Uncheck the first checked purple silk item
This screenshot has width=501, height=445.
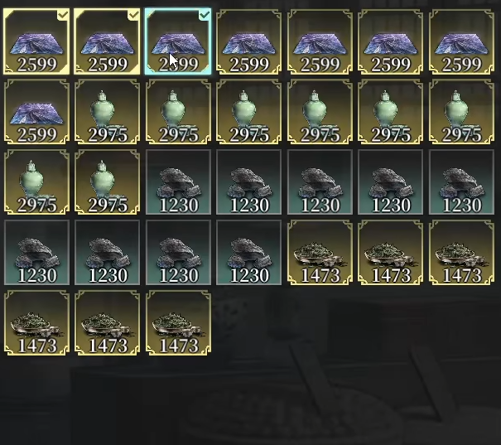(36, 41)
